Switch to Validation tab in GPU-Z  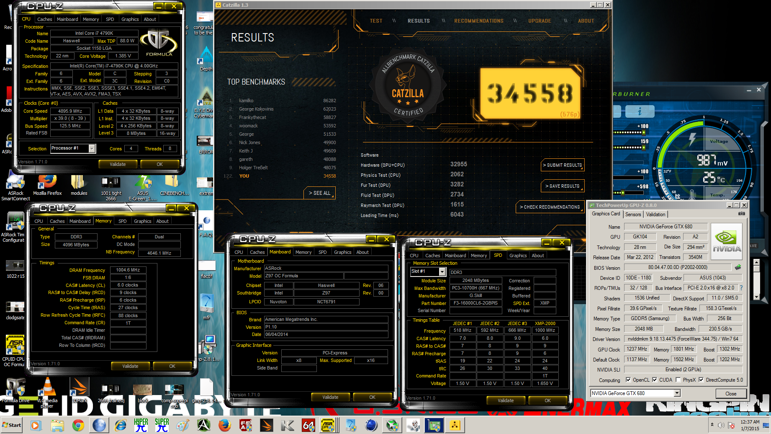click(655, 214)
